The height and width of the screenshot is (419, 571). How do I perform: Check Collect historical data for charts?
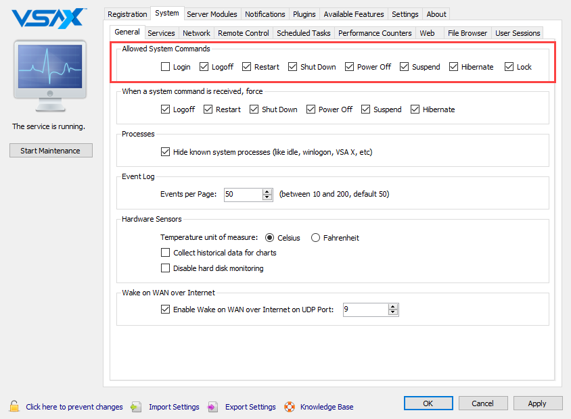pos(165,252)
